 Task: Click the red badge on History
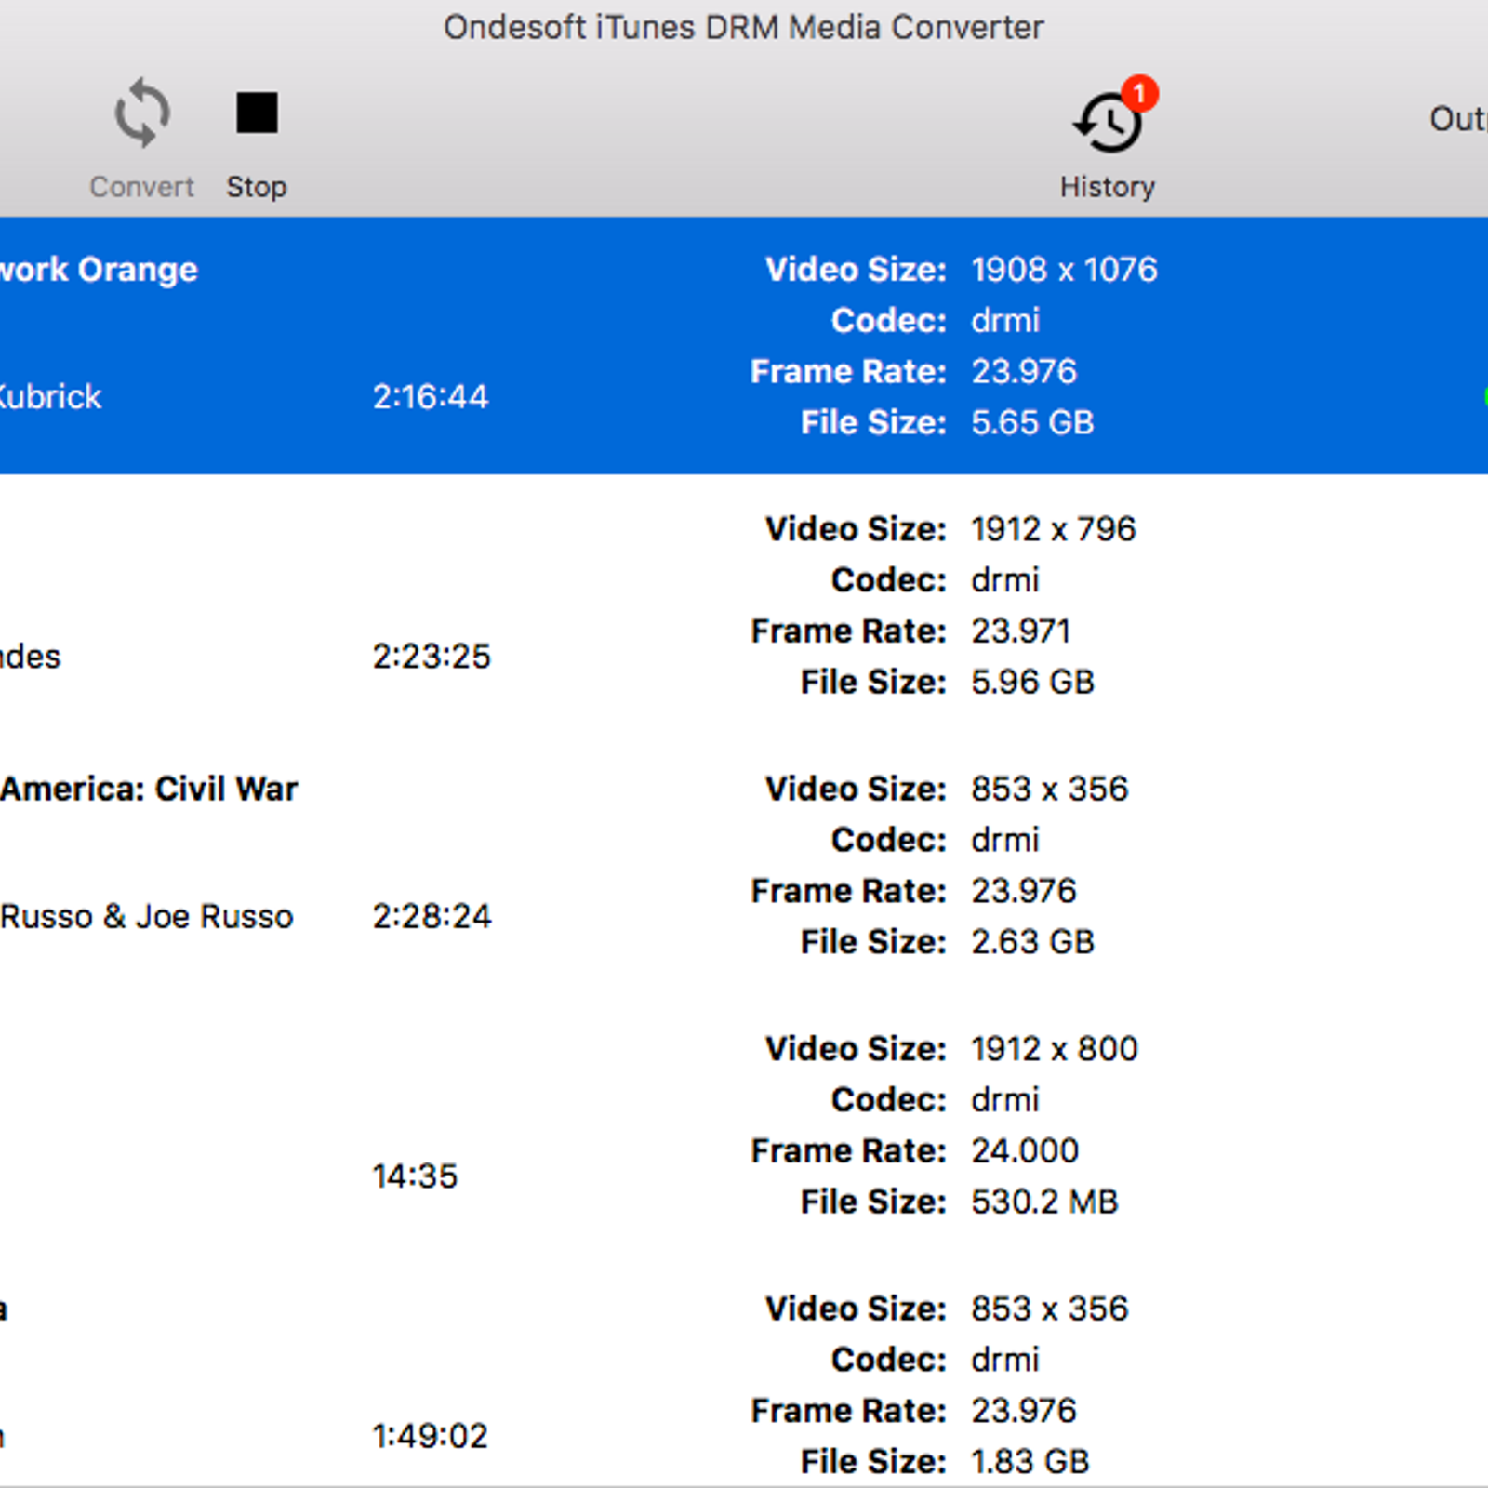coord(1139,93)
